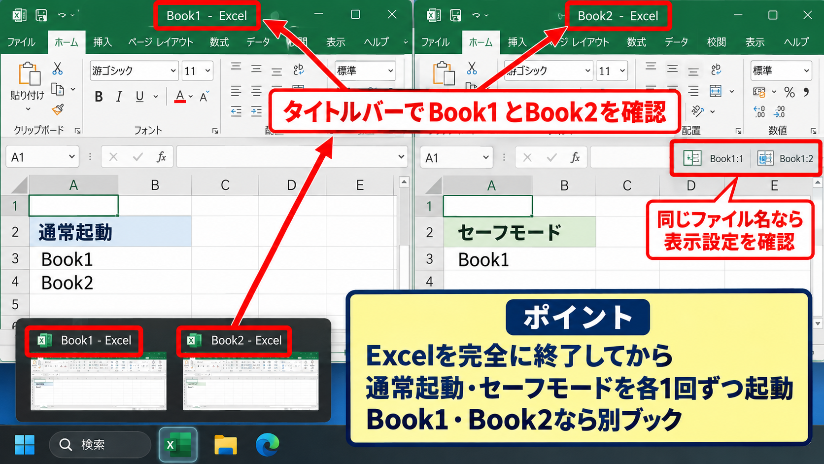
Task: Apply red font color in Book1 window
Action: 180,97
